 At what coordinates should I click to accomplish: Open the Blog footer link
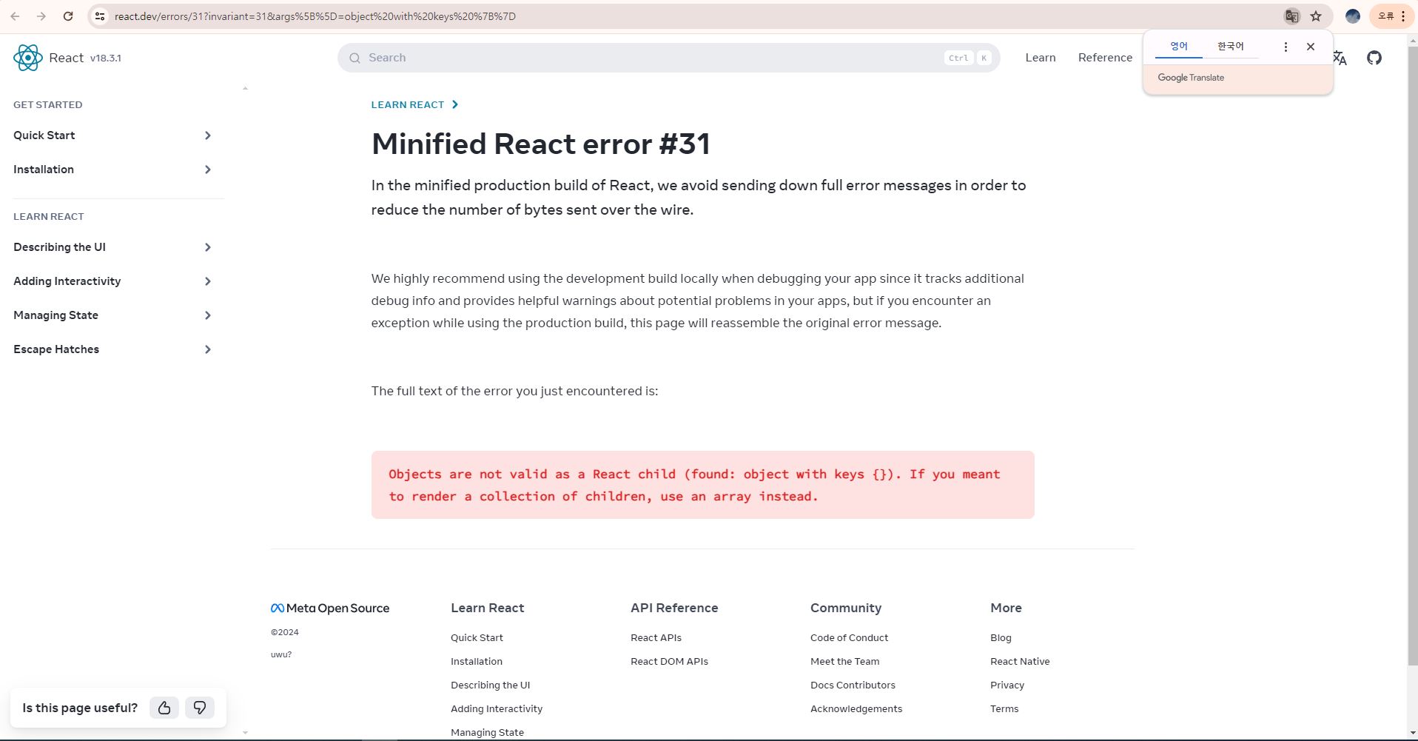1001,637
